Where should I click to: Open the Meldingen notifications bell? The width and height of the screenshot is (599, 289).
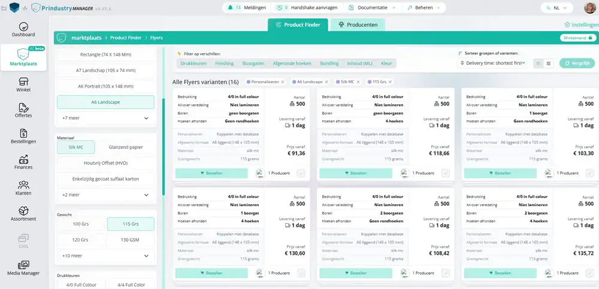(246, 8)
